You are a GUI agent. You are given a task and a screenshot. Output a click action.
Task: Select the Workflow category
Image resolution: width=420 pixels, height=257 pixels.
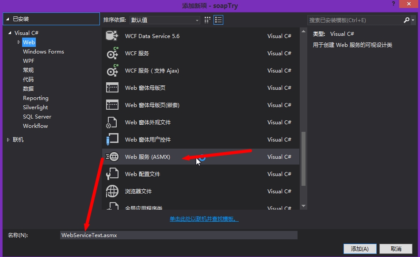click(35, 126)
